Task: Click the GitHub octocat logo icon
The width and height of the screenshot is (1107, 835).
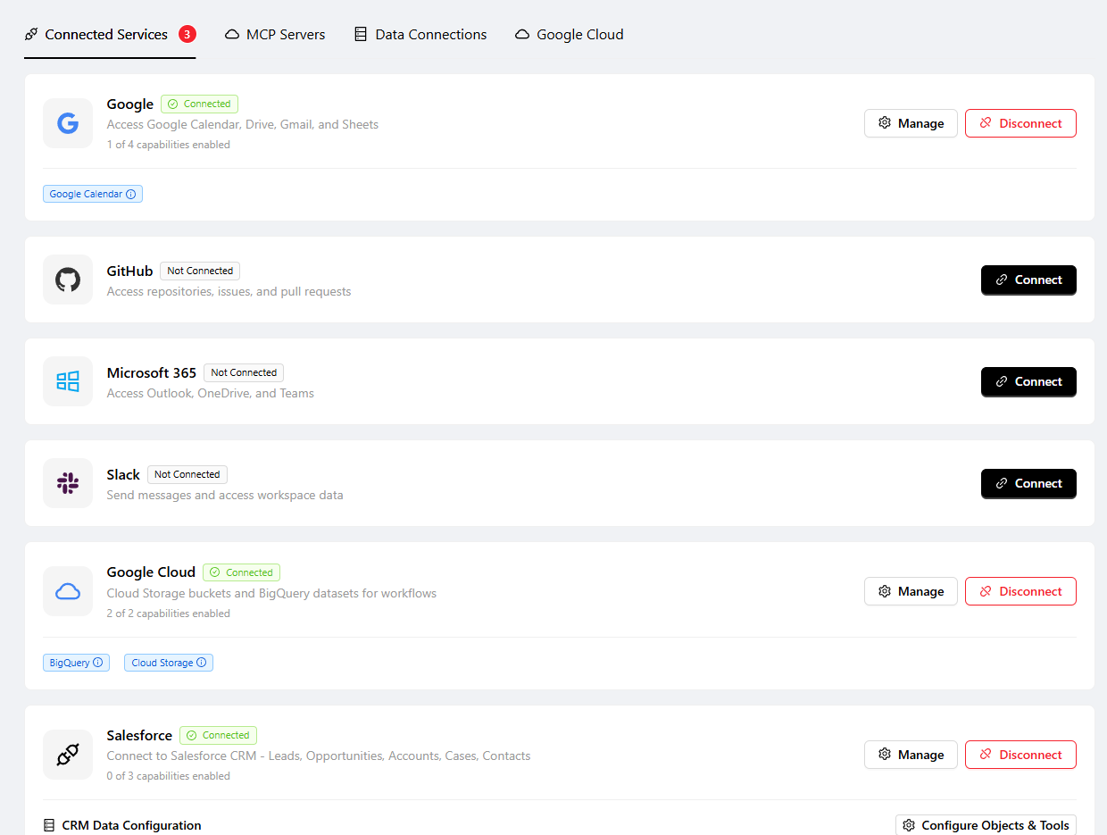Action: [x=68, y=280]
